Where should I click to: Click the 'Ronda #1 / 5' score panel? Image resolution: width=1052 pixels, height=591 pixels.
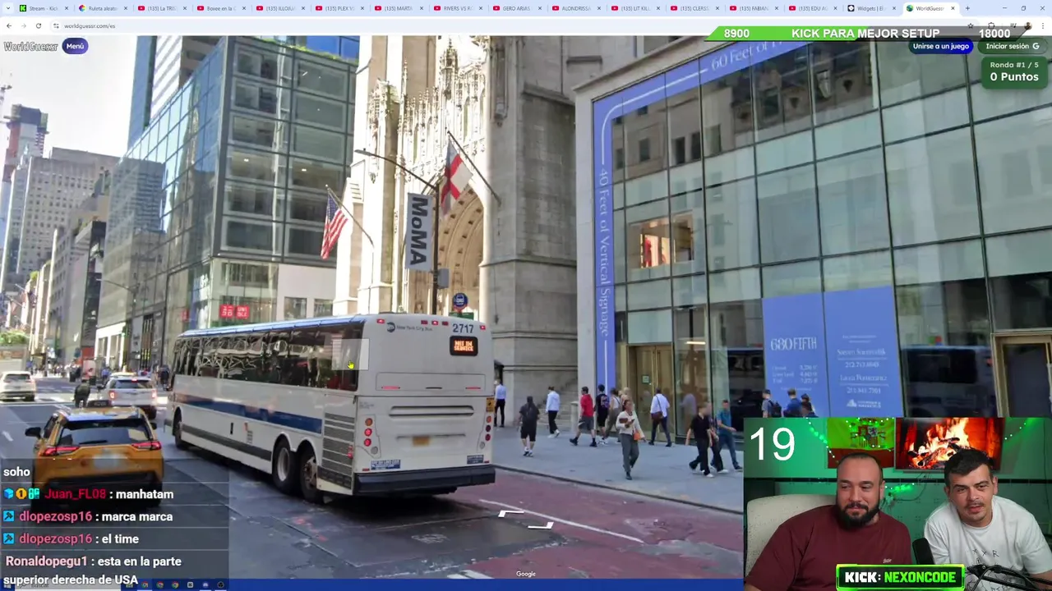[1013, 71]
